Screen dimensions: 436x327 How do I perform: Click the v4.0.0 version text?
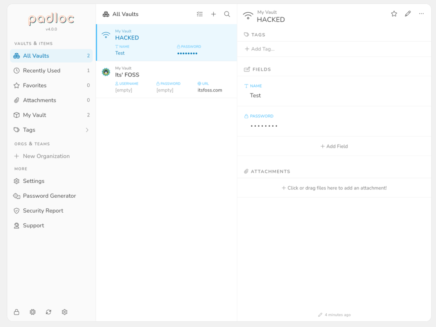52,29
